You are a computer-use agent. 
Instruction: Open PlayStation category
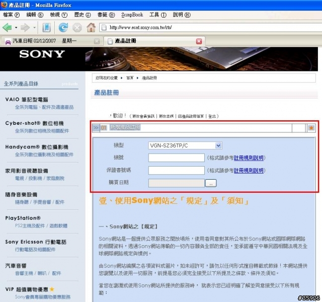point(23,218)
